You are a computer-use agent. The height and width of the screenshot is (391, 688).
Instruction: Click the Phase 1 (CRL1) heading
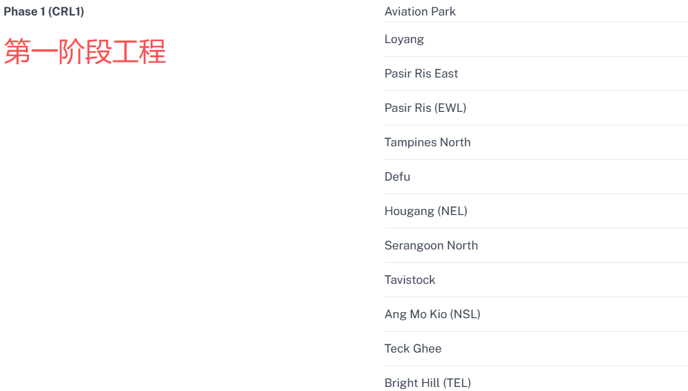pyautogui.click(x=44, y=11)
